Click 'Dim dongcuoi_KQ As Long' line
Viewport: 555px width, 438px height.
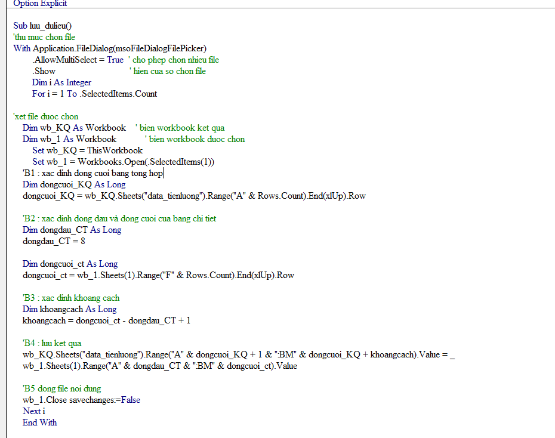click(x=74, y=184)
